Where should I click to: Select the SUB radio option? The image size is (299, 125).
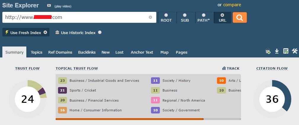click(185, 15)
